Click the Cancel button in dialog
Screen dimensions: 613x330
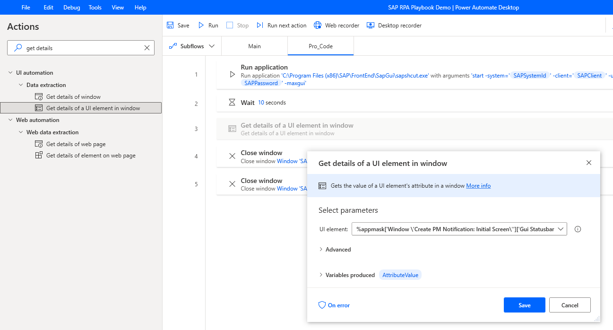(570, 305)
